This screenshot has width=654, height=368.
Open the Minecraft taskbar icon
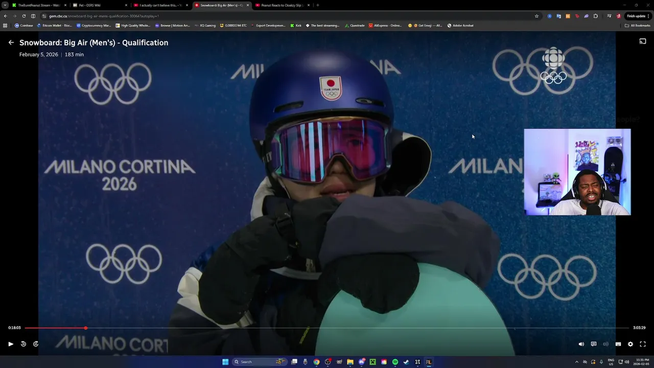(372, 362)
